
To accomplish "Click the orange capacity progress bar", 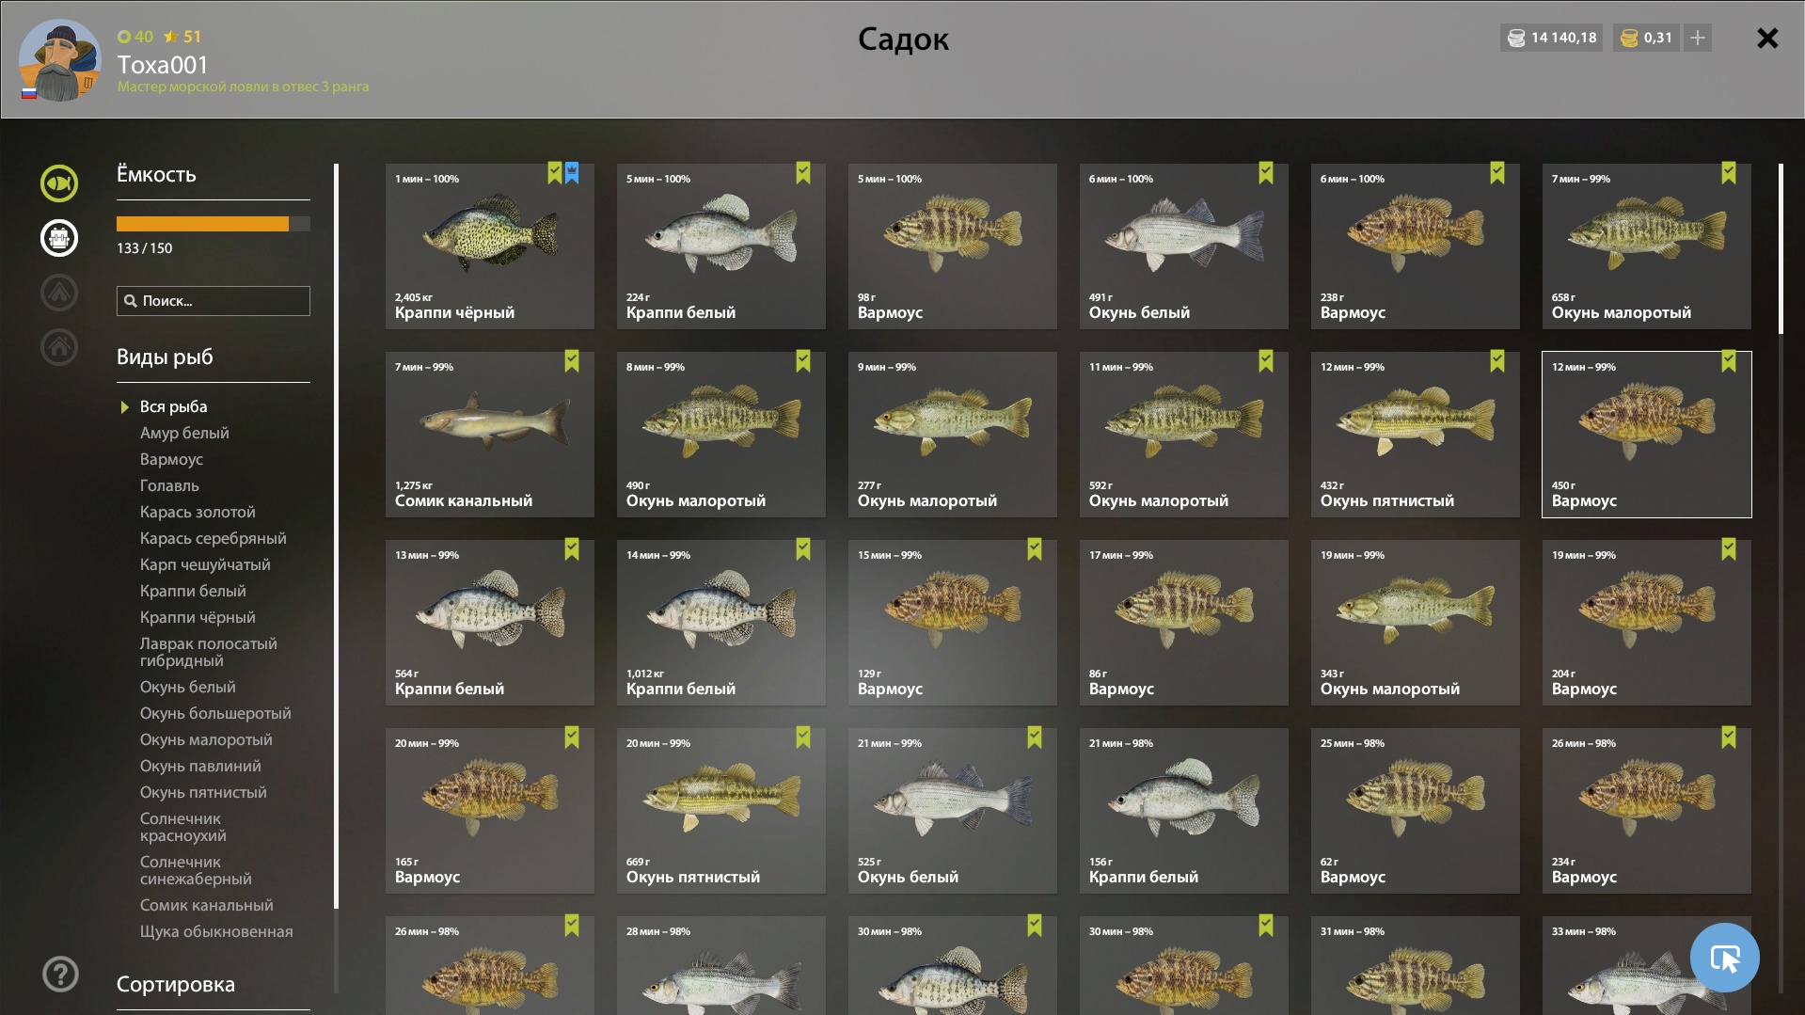I will (x=214, y=224).
